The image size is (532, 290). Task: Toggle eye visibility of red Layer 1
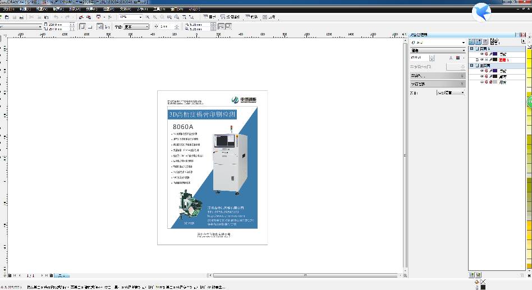coord(482,59)
